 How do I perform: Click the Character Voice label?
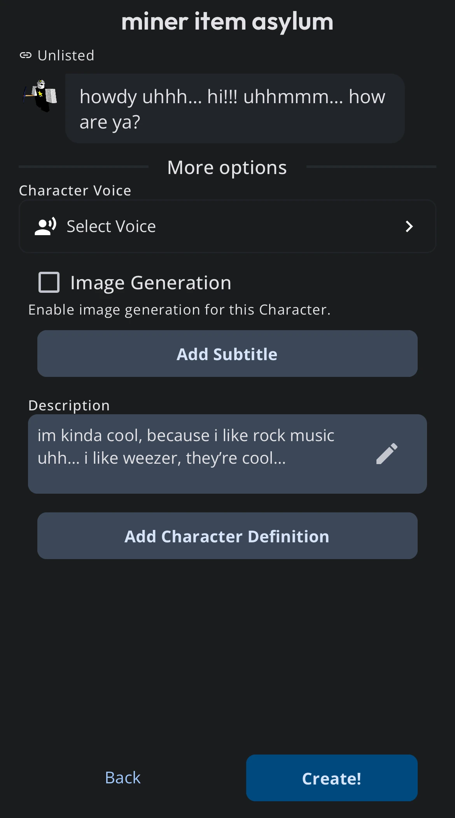point(75,191)
